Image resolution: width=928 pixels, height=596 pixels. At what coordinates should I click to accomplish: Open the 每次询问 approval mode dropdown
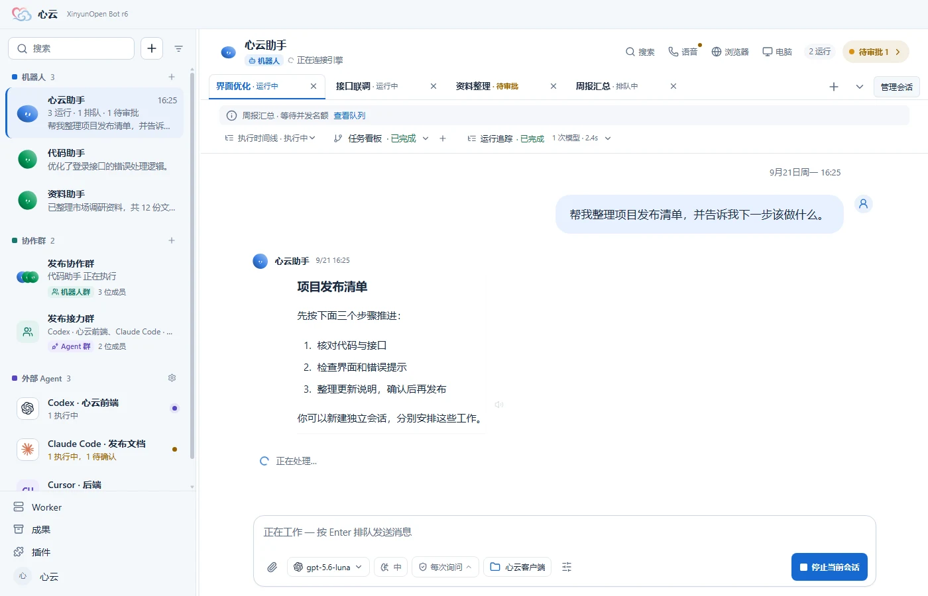pos(445,567)
